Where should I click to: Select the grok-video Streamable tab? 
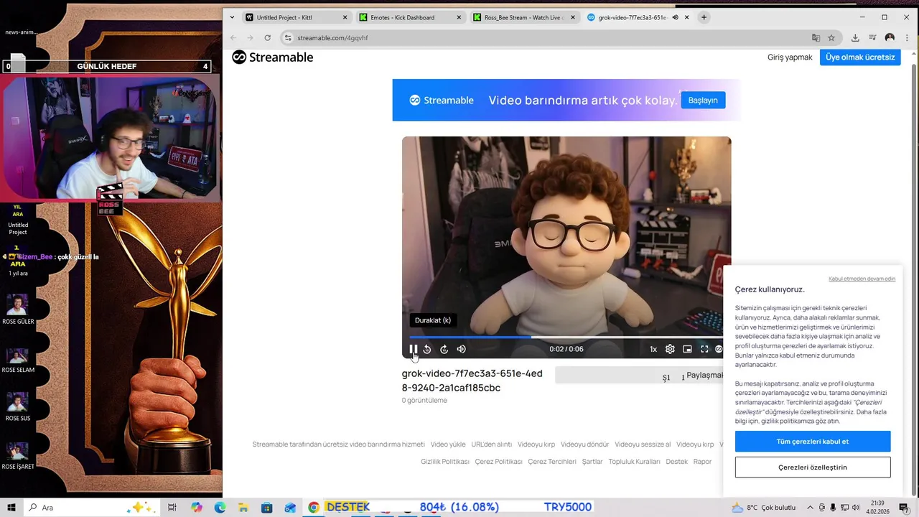click(632, 17)
